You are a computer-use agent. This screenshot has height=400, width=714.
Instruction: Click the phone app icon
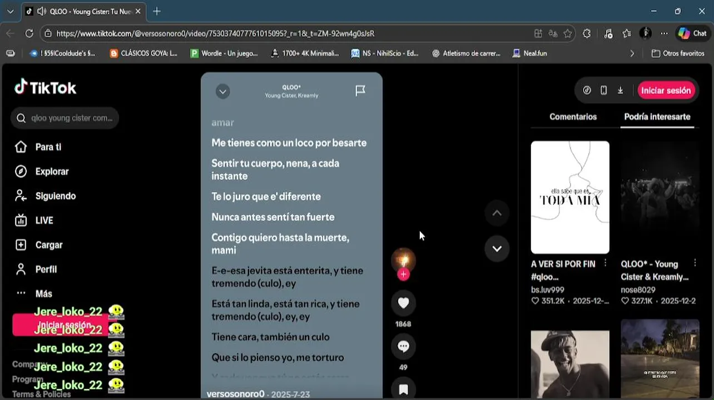pyautogui.click(x=603, y=91)
